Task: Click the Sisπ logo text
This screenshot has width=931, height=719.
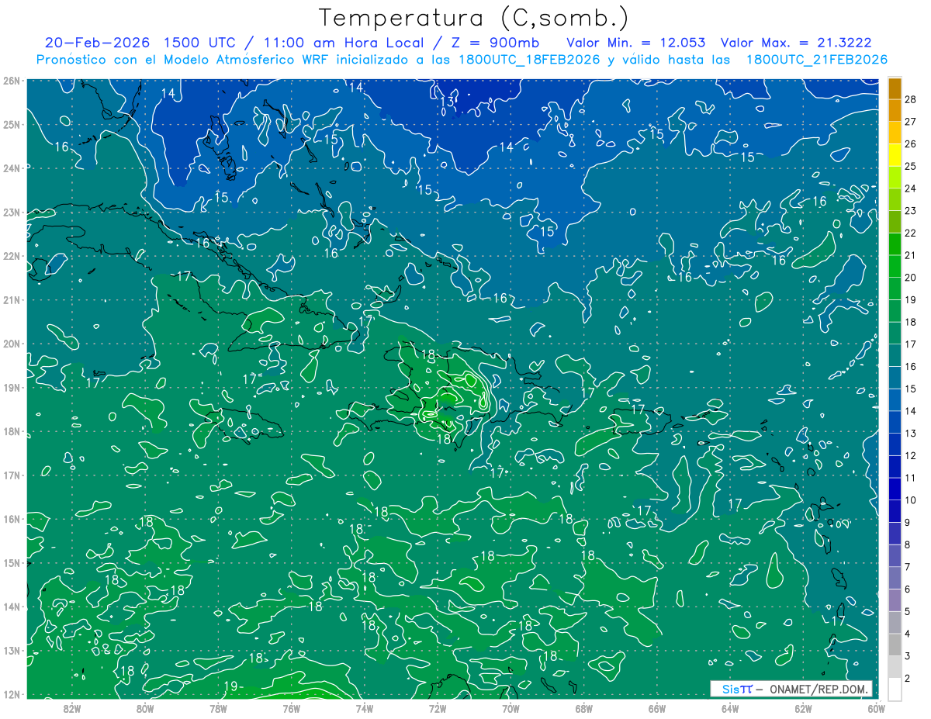Action: coord(737,689)
